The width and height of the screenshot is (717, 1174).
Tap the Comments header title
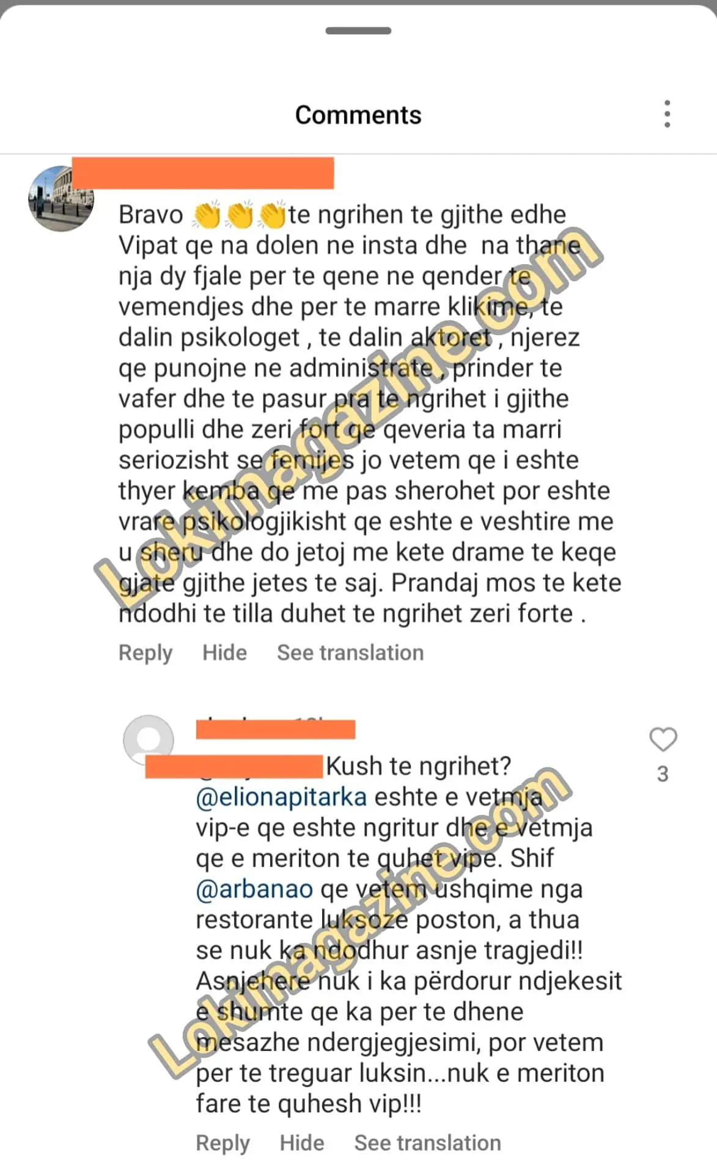(358, 115)
